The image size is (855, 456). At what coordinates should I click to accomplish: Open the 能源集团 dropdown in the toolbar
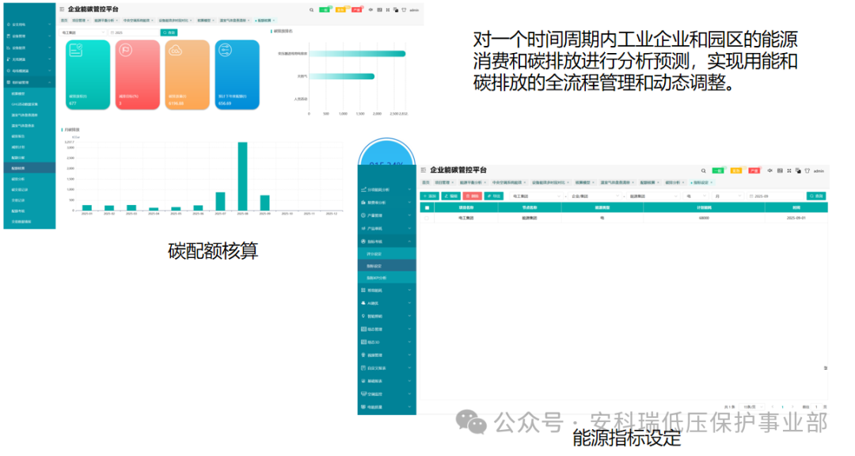(653, 196)
